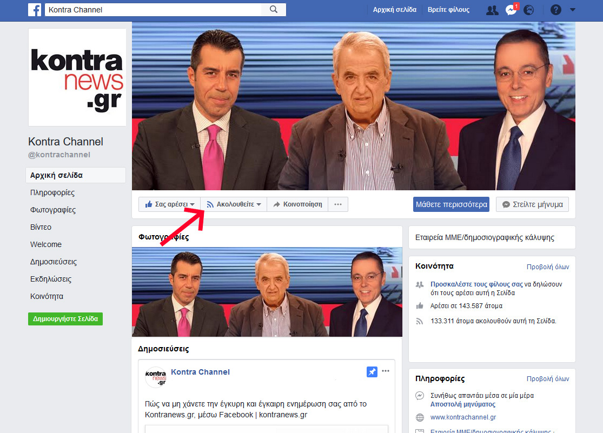Viewport: 603px width, 433px height.
Task: Open Messenger notifications icon
Action: [x=511, y=10]
